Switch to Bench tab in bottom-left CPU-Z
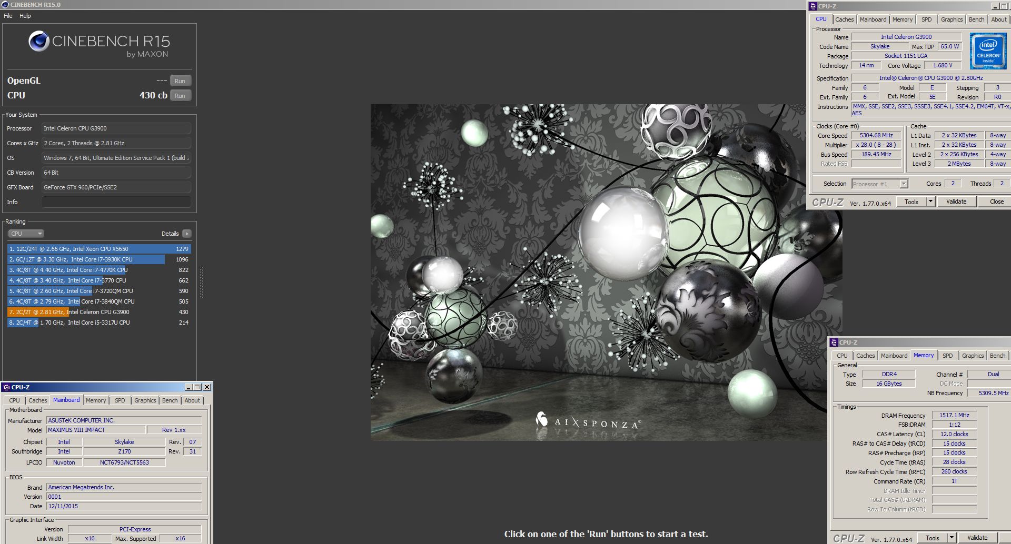Screen dimensions: 1011x544 (x=170, y=400)
